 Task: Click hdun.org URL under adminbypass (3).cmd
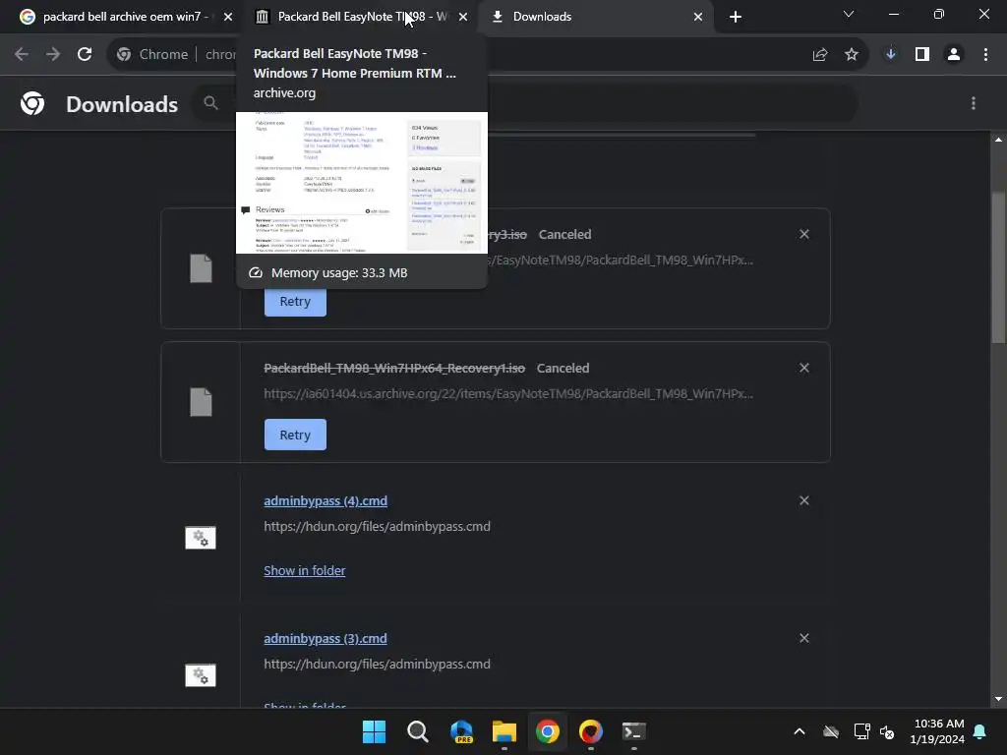click(377, 664)
